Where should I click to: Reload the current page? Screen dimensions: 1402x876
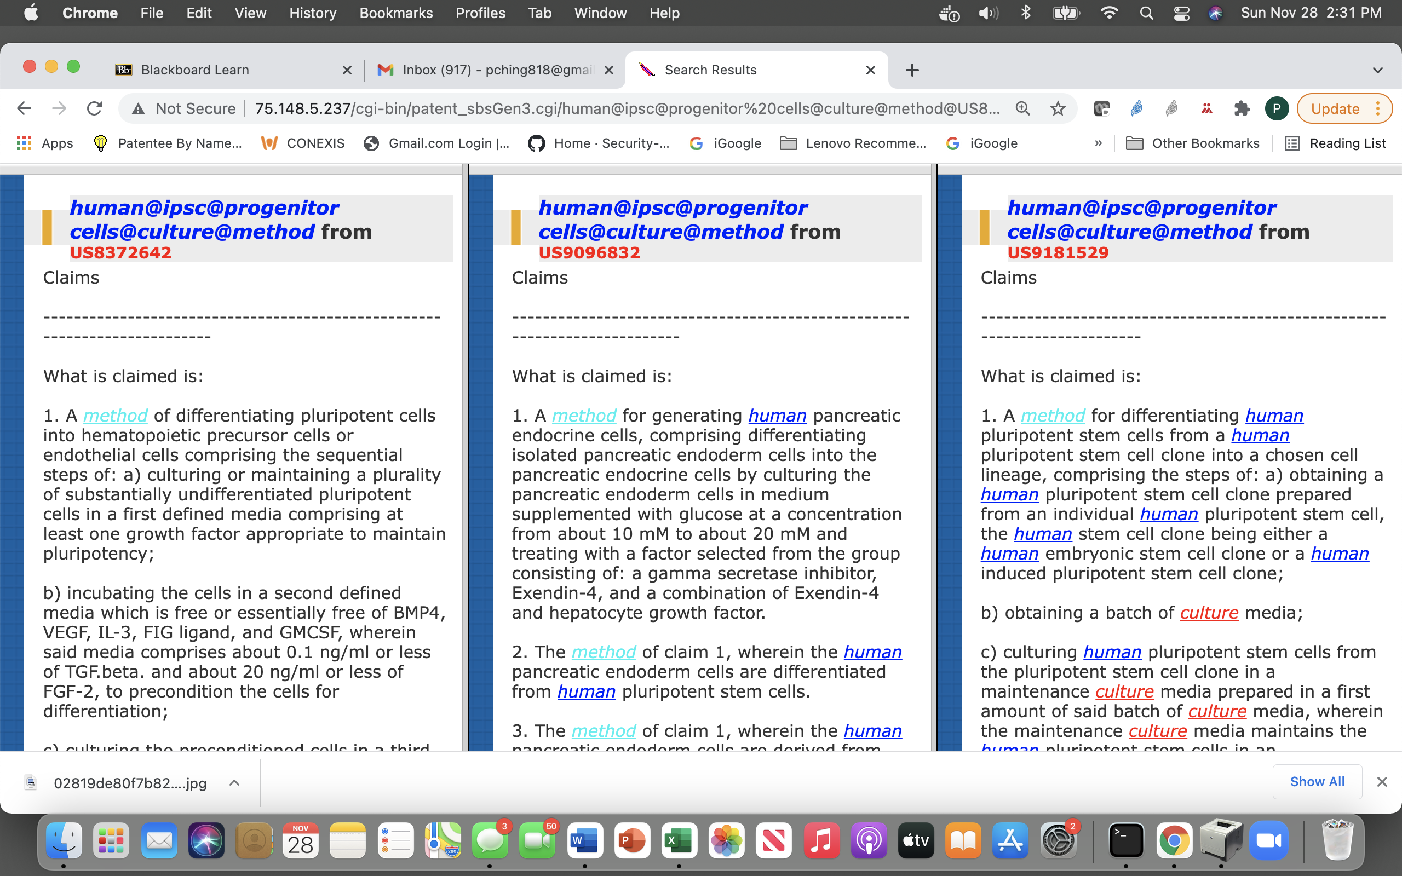click(x=94, y=108)
